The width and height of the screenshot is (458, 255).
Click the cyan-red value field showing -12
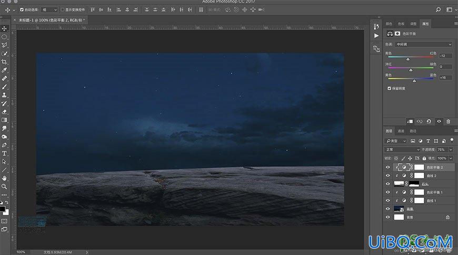pyautogui.click(x=446, y=56)
